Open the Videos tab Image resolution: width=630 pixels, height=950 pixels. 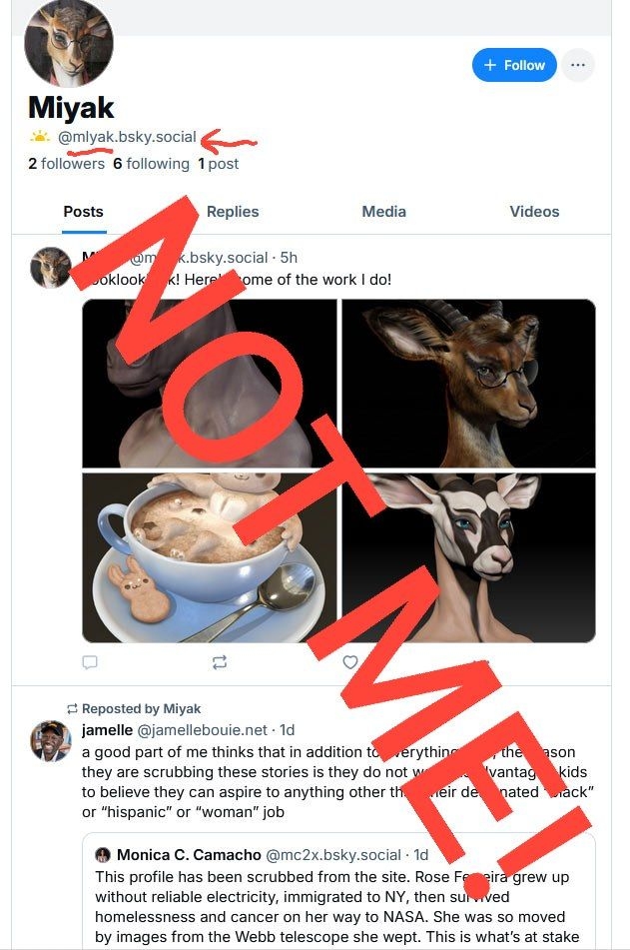[534, 212]
